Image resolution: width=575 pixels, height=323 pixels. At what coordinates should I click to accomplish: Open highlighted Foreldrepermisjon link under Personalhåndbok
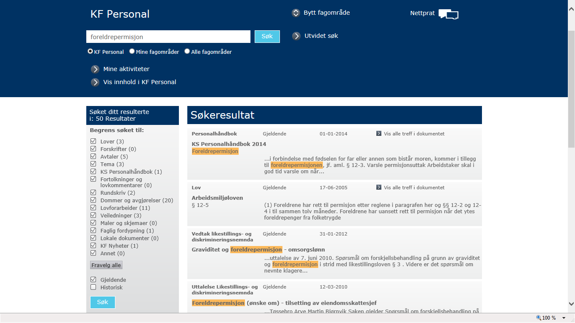(x=215, y=151)
